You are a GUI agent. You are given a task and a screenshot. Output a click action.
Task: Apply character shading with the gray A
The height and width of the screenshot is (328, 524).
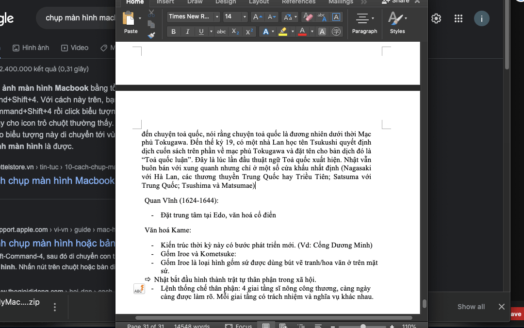(322, 32)
